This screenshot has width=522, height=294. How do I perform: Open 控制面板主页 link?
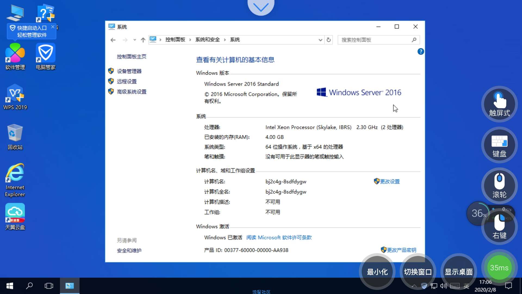pos(132,57)
